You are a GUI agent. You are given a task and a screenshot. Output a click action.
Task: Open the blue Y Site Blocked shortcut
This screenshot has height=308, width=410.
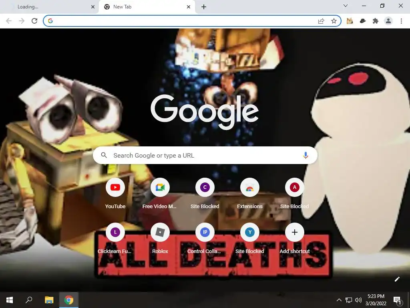coord(250,239)
